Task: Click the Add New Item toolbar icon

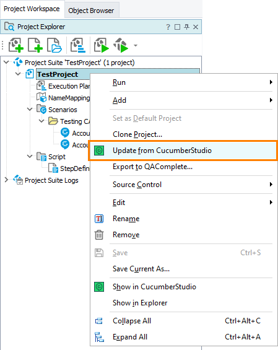Action: coord(35,45)
